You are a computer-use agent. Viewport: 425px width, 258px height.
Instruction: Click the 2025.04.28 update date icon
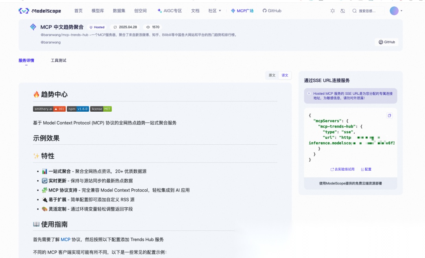[115, 27]
